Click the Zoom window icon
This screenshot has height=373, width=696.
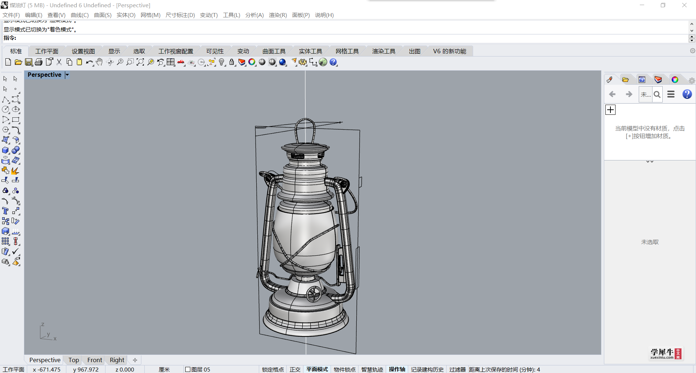(130, 62)
